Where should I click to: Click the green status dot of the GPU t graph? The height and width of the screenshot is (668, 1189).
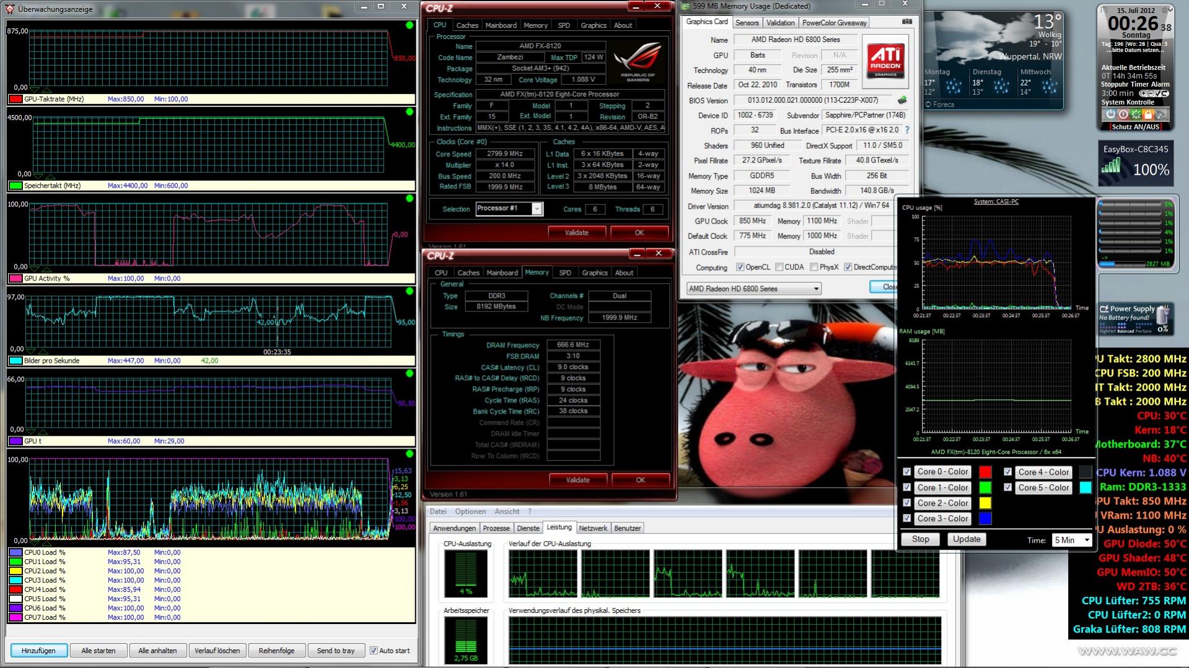(x=410, y=373)
